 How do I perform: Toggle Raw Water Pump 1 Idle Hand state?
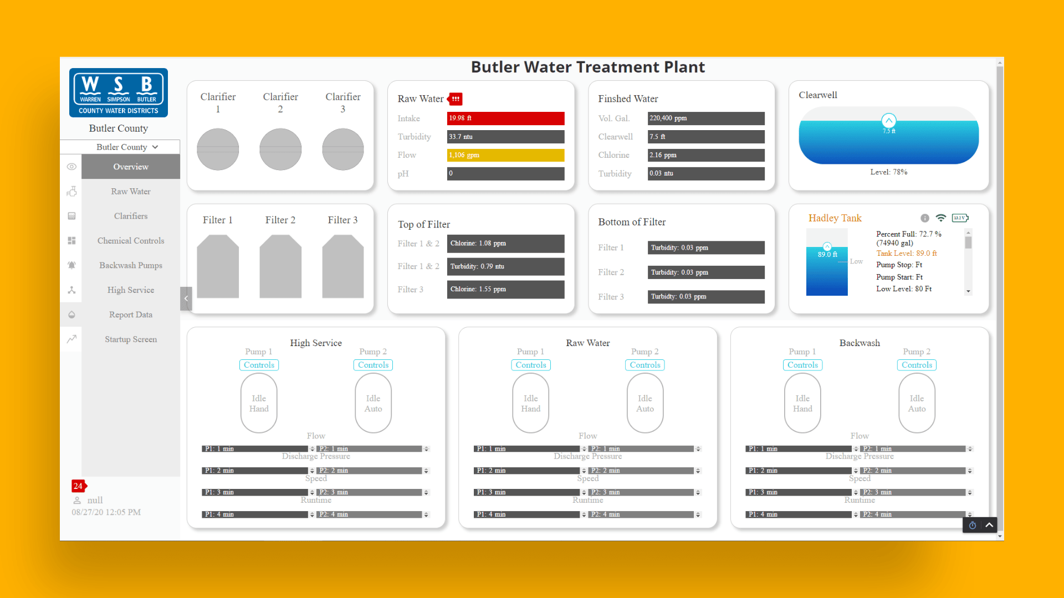[530, 403]
